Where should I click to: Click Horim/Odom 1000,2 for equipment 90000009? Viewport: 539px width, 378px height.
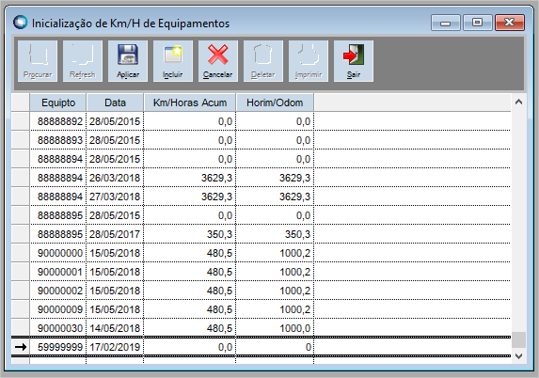(275, 309)
